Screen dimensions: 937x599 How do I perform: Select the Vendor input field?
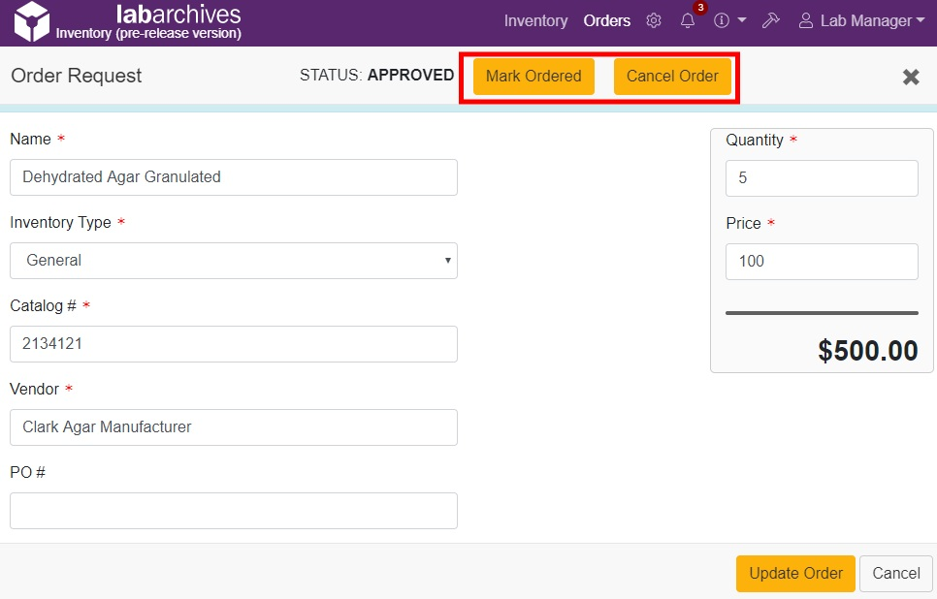(234, 427)
